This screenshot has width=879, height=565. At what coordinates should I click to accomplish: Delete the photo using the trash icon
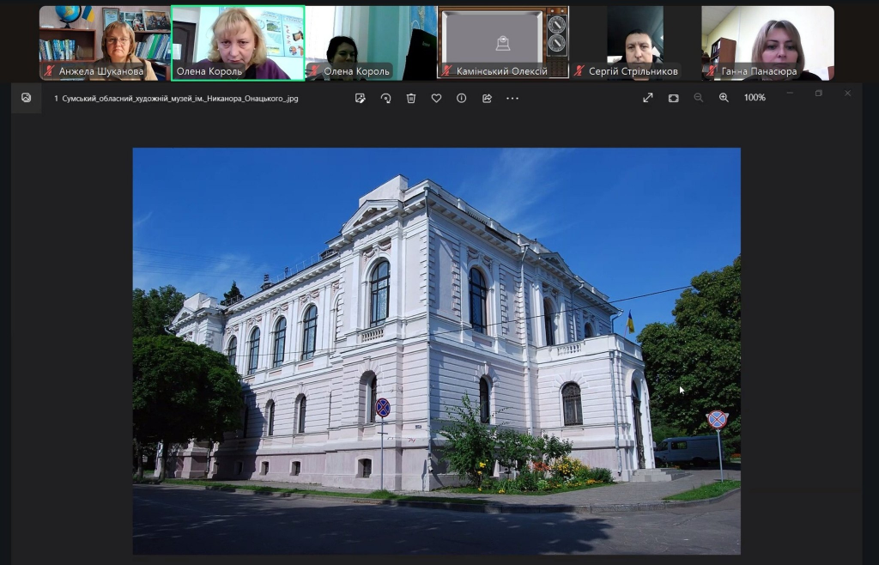[411, 98]
